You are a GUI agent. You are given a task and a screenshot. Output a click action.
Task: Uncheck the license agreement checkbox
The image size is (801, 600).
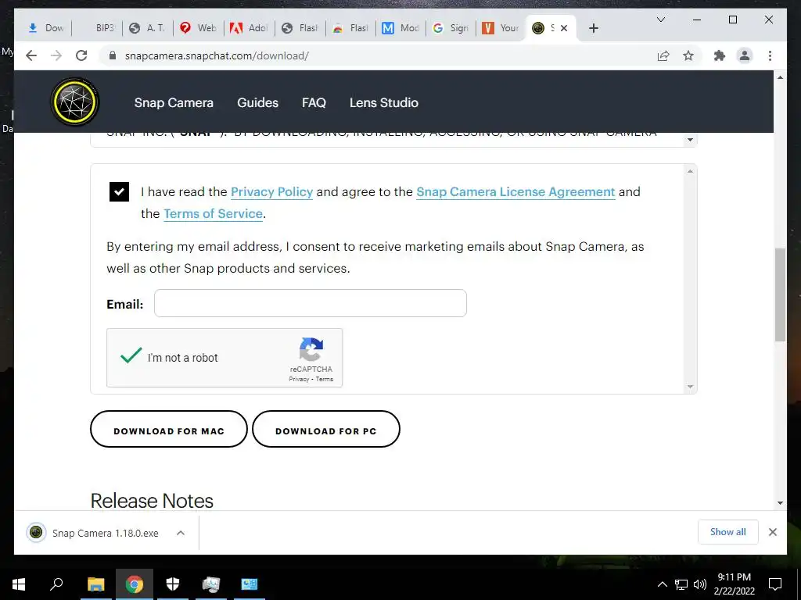point(119,192)
